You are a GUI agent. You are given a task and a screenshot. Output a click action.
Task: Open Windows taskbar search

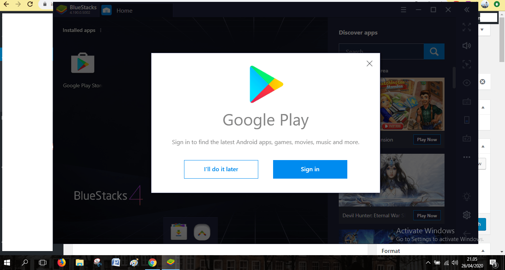(x=25, y=263)
